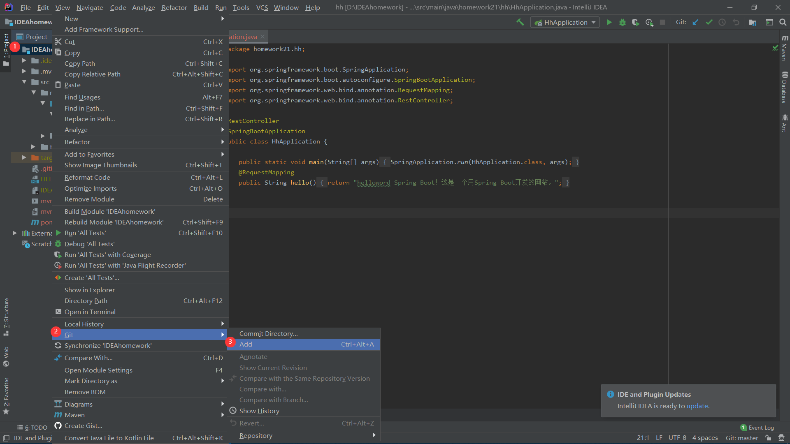Open the Ant tool window sidebar

coord(784,123)
